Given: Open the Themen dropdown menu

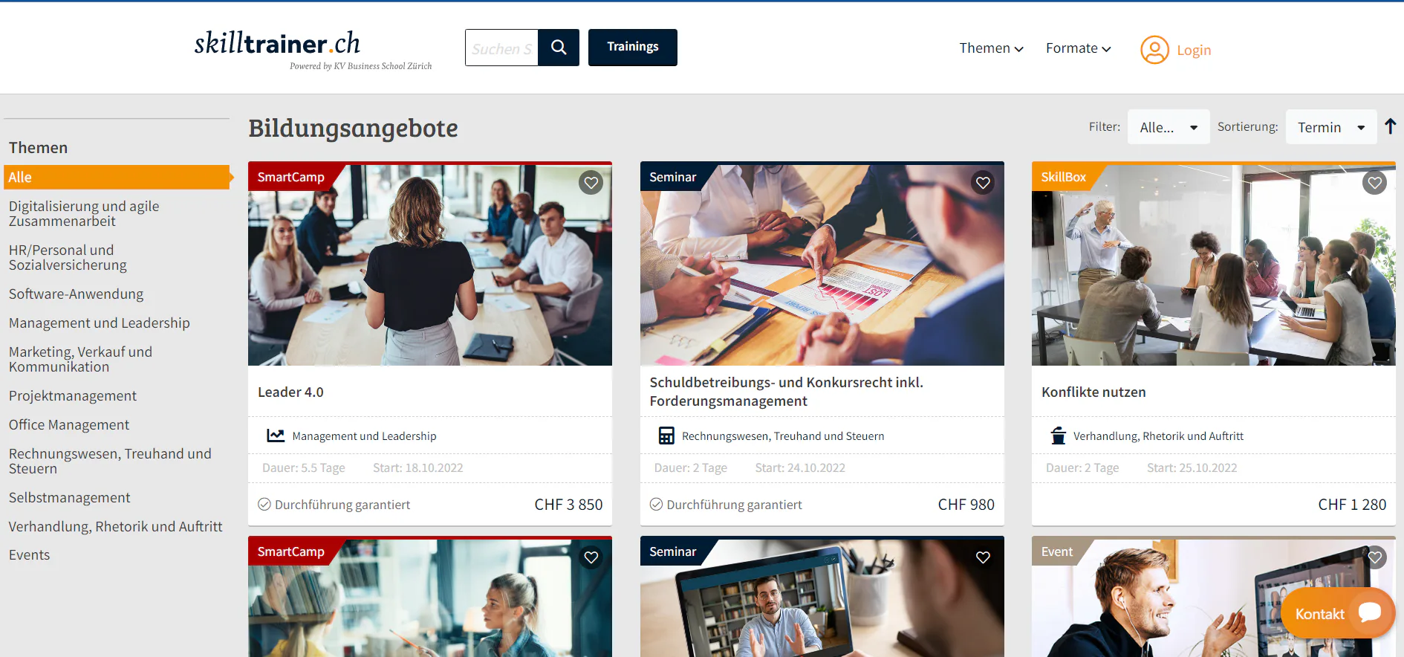Looking at the screenshot, I should (991, 48).
